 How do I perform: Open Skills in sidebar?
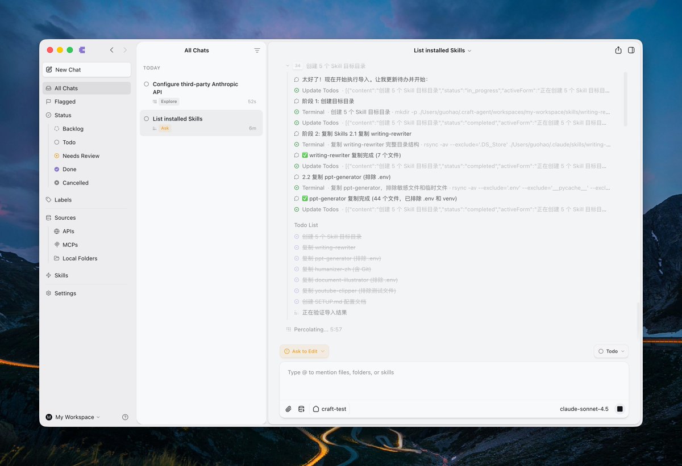(x=86, y=275)
